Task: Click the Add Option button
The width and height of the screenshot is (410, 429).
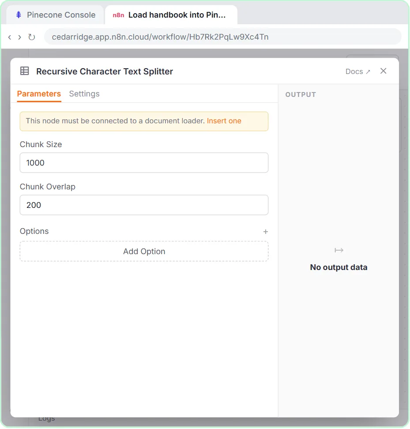Action: [144, 251]
